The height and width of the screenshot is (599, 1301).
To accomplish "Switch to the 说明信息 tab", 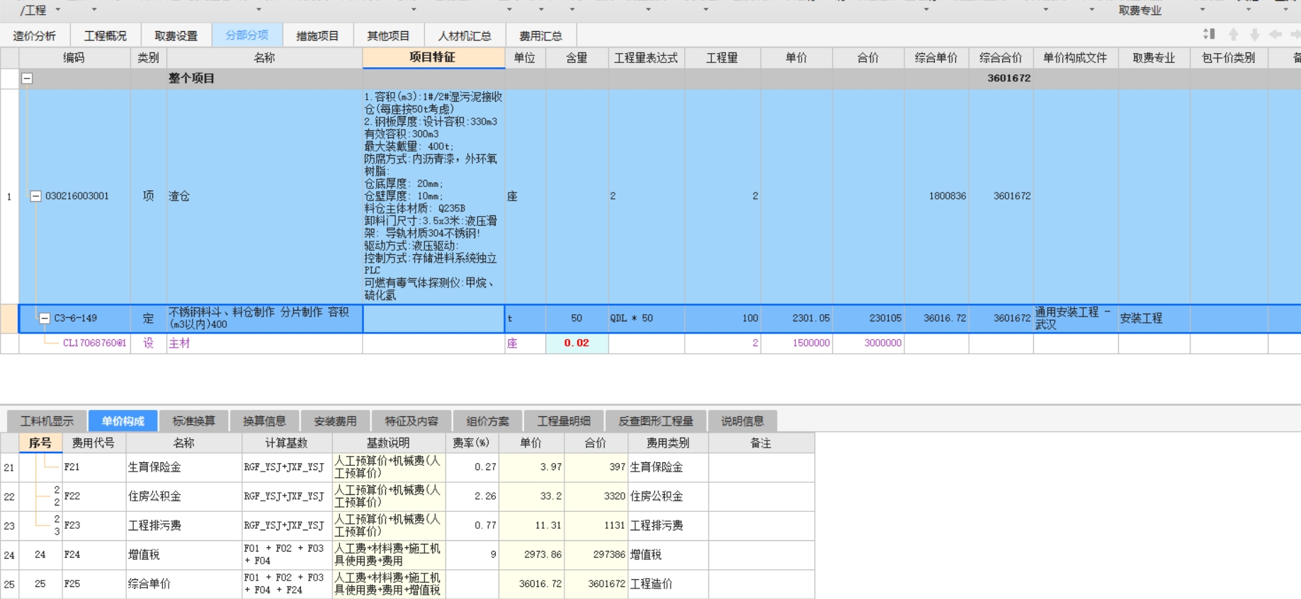I will click(743, 421).
